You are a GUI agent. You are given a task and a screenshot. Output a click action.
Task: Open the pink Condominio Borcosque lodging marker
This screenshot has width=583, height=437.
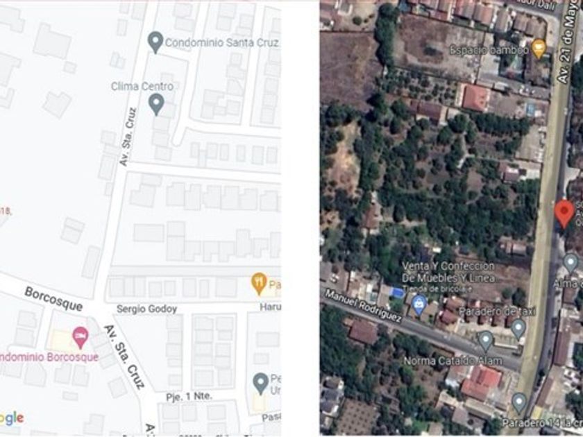pyautogui.click(x=81, y=337)
